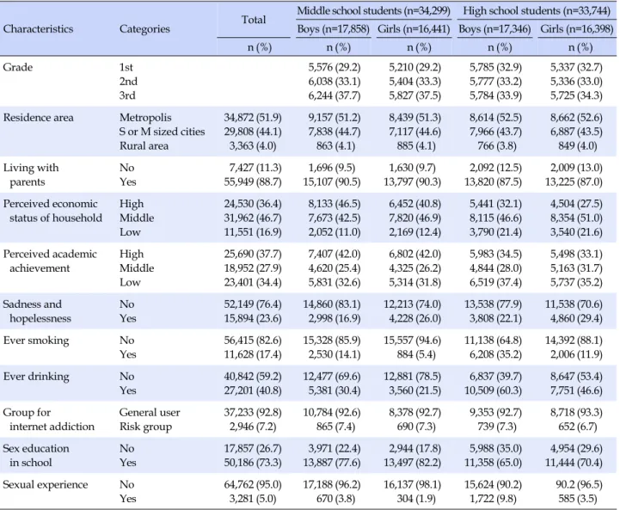Click the total '56,415 (82.6)'

(253, 340)
